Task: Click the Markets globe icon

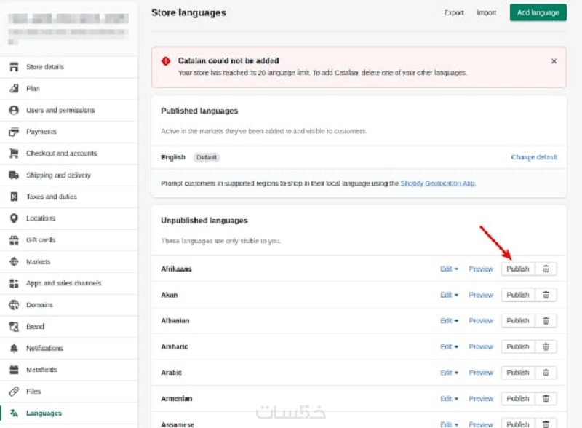Action: coord(13,262)
